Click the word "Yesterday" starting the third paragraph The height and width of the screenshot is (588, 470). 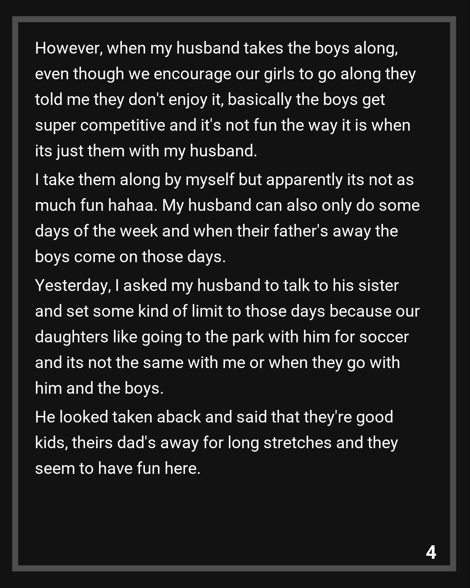pyautogui.click(x=72, y=286)
